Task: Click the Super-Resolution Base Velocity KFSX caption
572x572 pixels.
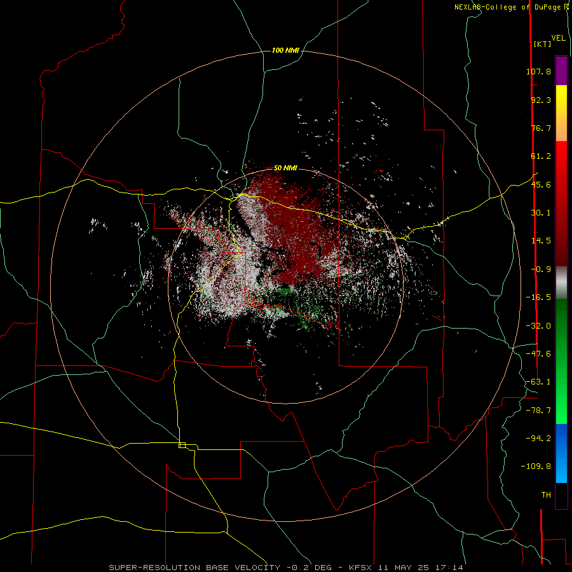Action: click(x=286, y=568)
